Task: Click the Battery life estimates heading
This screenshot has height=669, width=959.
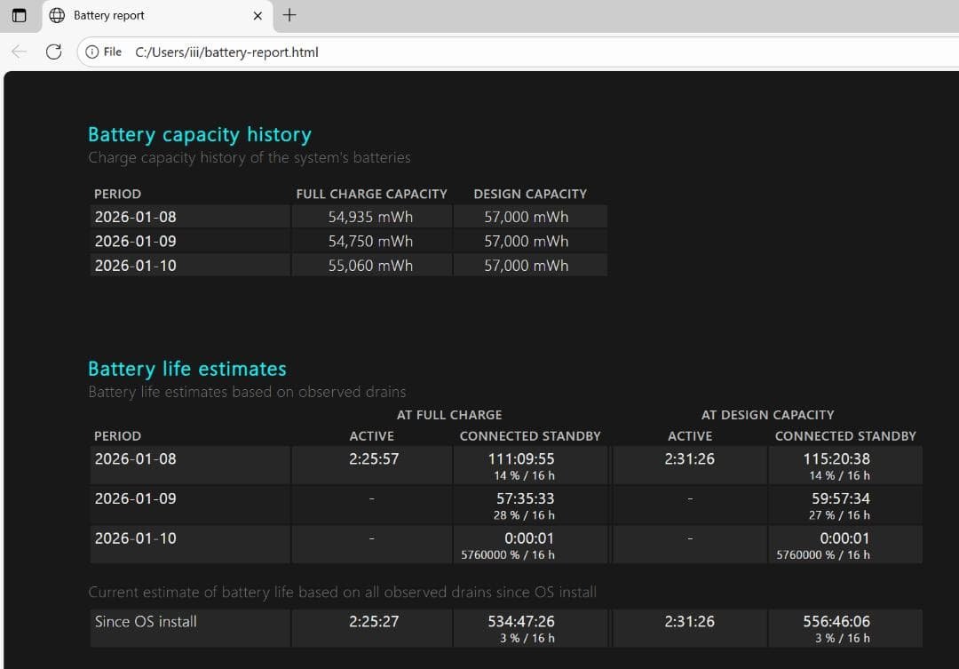Action: point(186,368)
